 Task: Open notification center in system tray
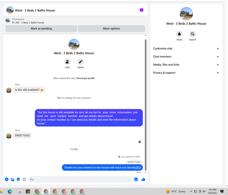(x=222, y=191)
